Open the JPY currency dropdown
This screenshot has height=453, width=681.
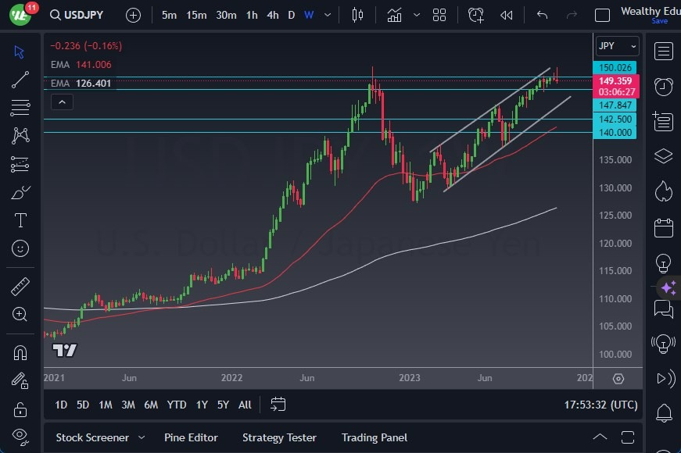click(617, 45)
